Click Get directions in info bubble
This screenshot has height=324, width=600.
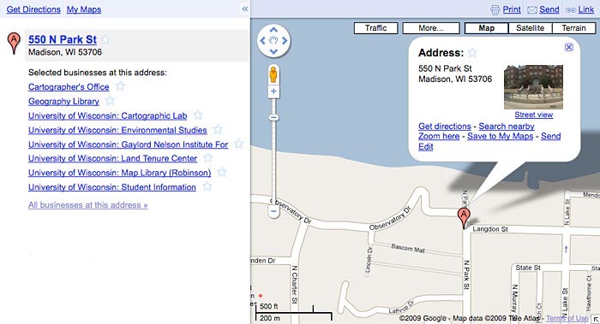click(x=445, y=127)
